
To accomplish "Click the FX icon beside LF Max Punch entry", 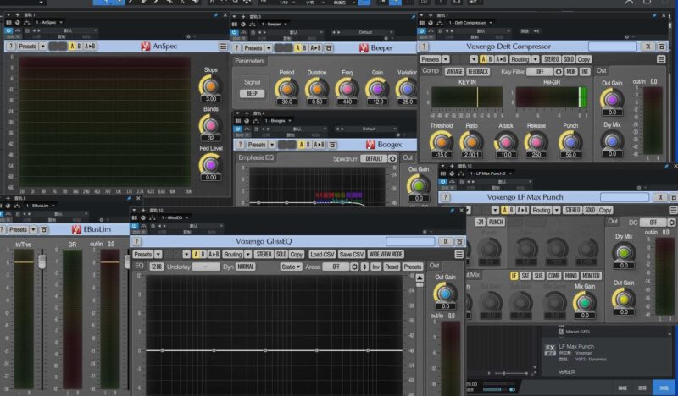I will pos(549,349).
